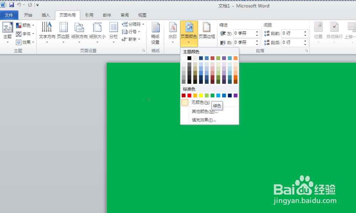
Task: Open the Customize Quick Access Toolbar arrow
Action: 37,5
